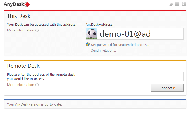Click the shield icon beside Set password

click(88, 44)
